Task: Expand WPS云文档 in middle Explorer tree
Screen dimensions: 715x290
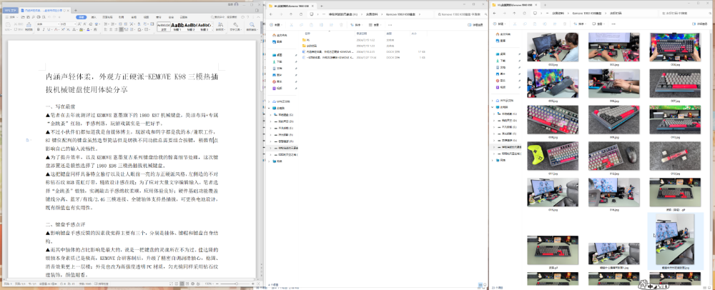Action: 270,101
